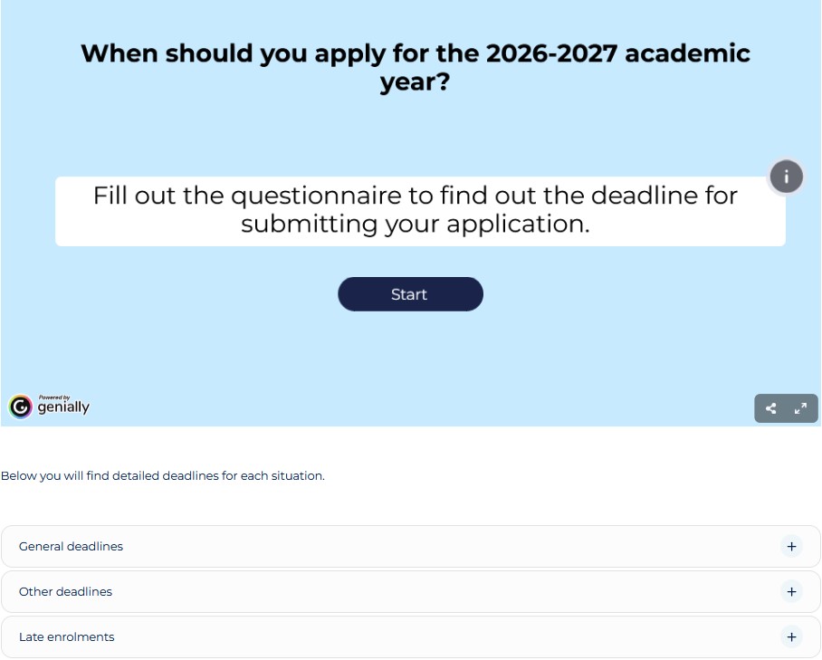Click the 'Other deadlines' label text
822x660 pixels.
pos(65,591)
